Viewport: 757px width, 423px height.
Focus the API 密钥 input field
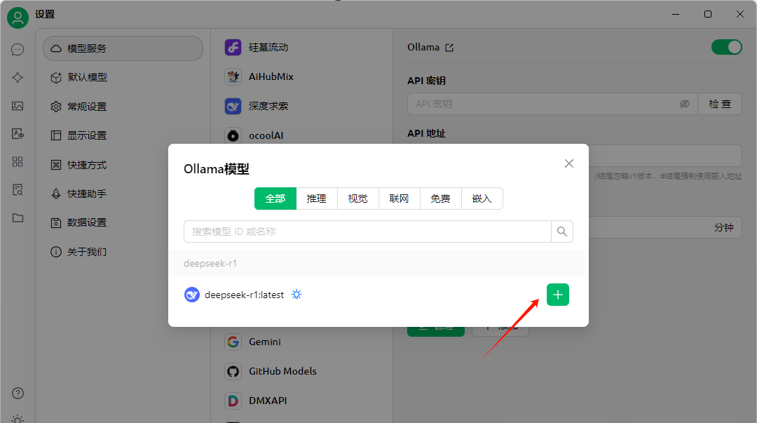point(545,104)
